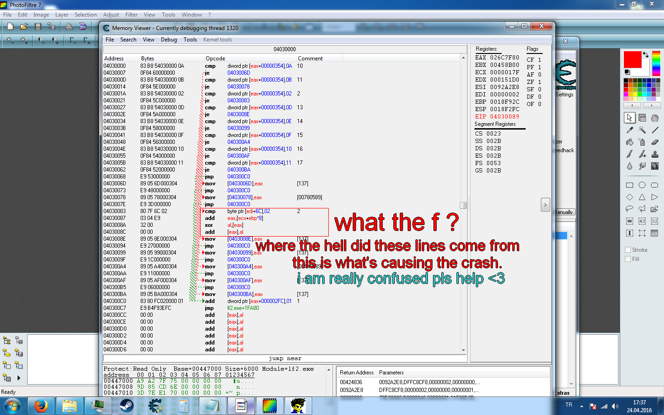Viewport: 664px width, 415px height.
Task: Select the Lasso selection shape
Action: pyautogui.click(x=629, y=209)
